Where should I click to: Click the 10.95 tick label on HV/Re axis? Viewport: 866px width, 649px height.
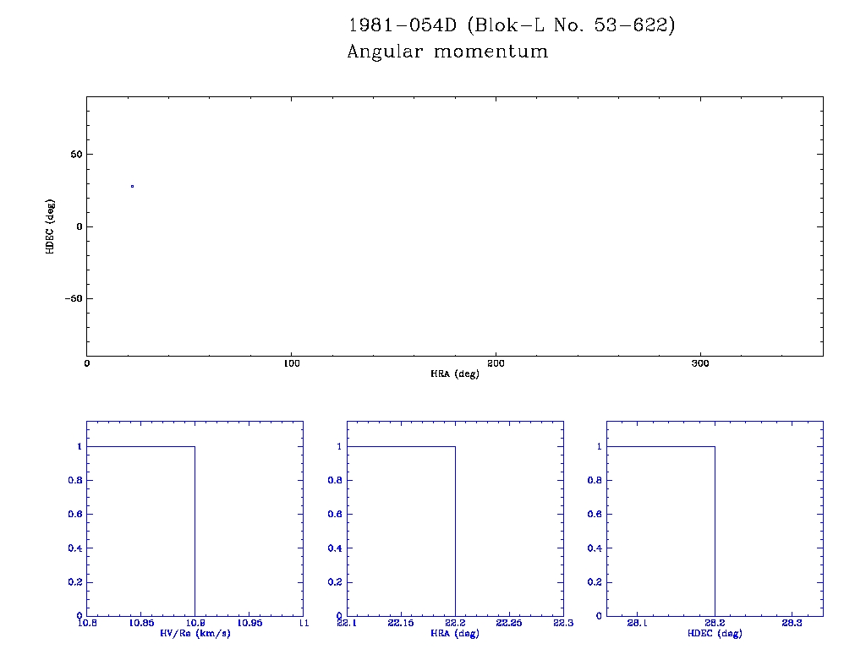[x=249, y=624]
